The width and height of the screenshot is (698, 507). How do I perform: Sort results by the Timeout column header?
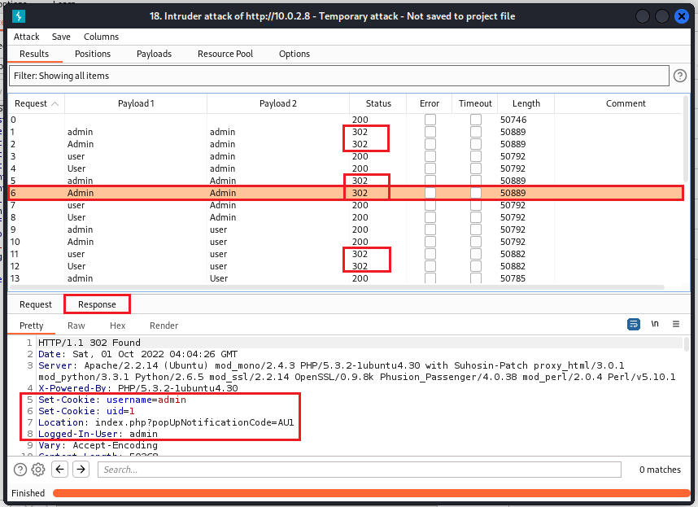(x=475, y=103)
